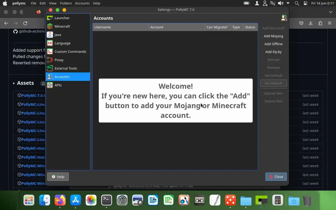Screen dimensions: 336x210
Task: Click Add Microsoft account button
Action: (x=273, y=28)
